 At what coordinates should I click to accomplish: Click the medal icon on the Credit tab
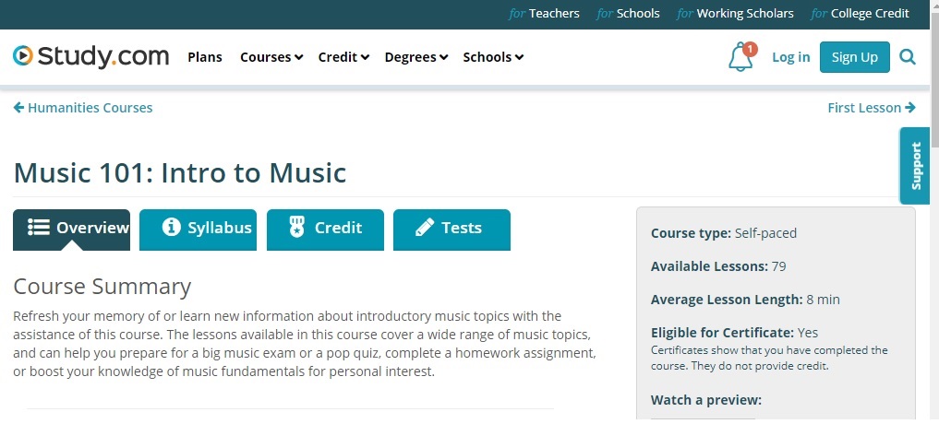pyautogui.click(x=297, y=228)
